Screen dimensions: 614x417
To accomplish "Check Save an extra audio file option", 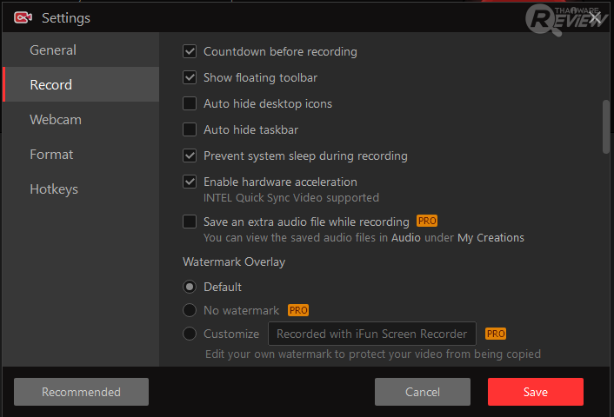I will [x=190, y=222].
